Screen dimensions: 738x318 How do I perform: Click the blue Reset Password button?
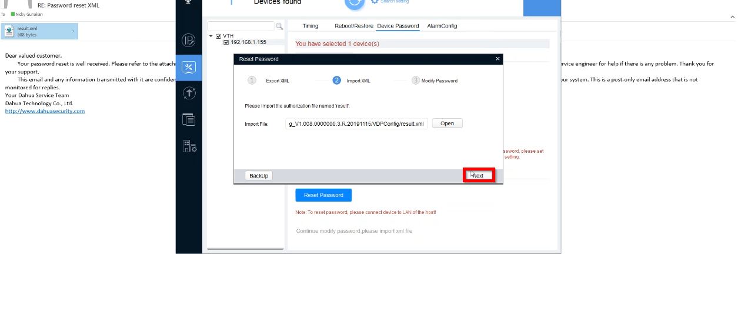click(323, 195)
